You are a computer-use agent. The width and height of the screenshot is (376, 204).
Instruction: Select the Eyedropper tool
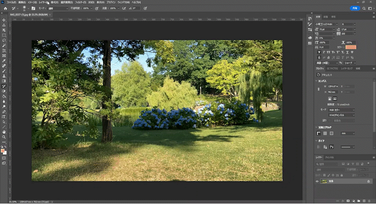pos(4,61)
